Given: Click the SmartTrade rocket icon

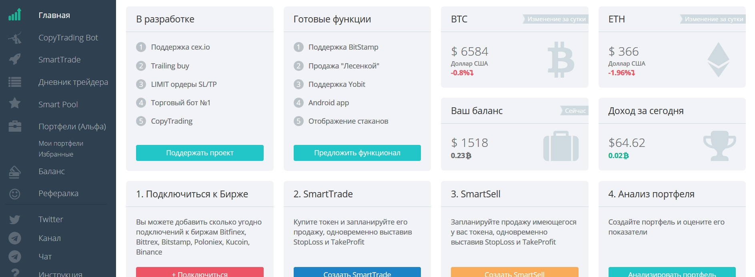Looking at the screenshot, I should tap(15, 60).
